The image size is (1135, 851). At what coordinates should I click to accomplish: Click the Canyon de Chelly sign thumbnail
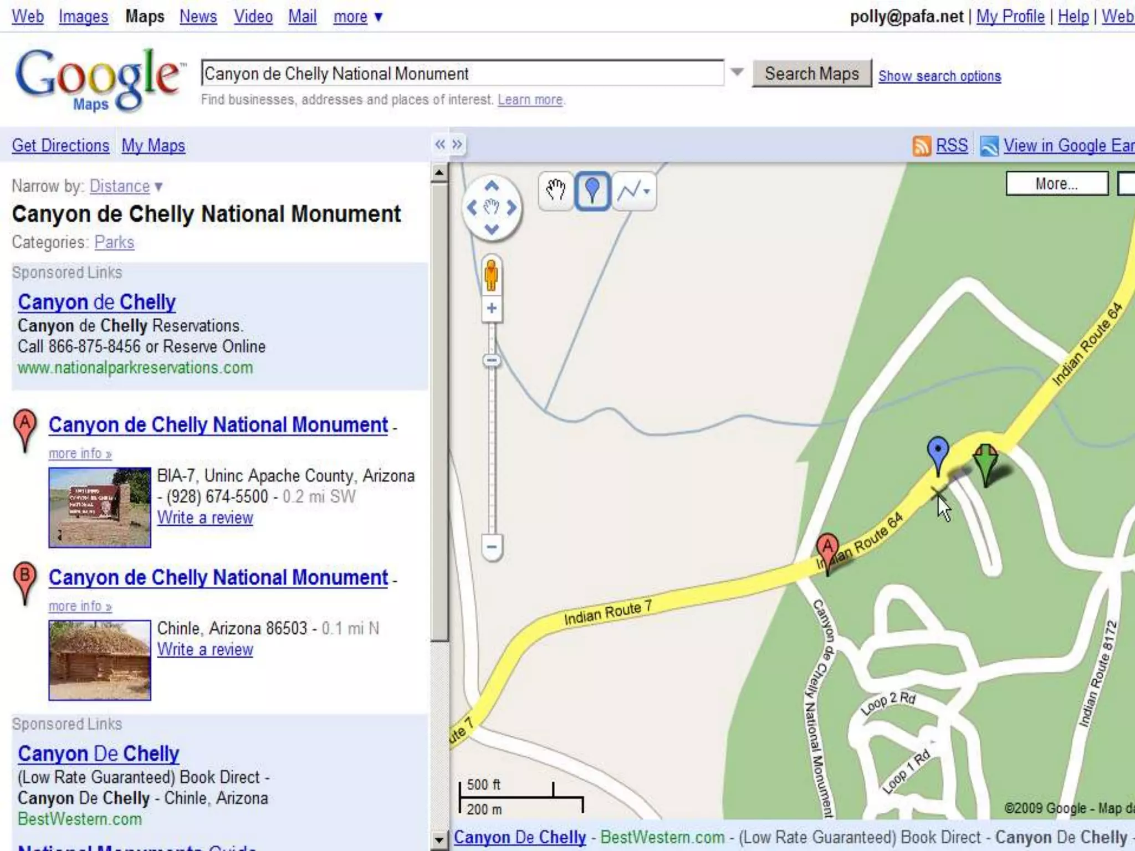[100, 507]
